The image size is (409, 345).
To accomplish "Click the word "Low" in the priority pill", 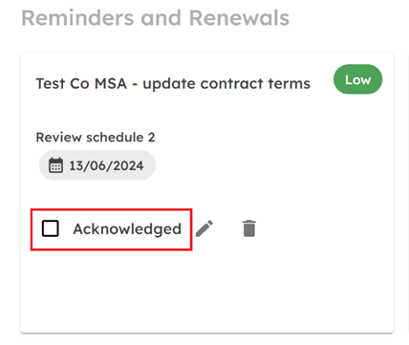I will (x=358, y=79).
